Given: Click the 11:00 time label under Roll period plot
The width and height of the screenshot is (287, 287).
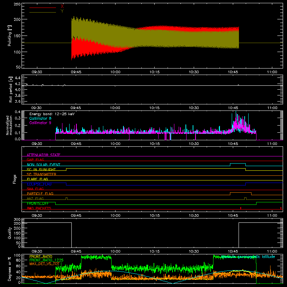Looking at the screenshot, I should click(272, 108).
